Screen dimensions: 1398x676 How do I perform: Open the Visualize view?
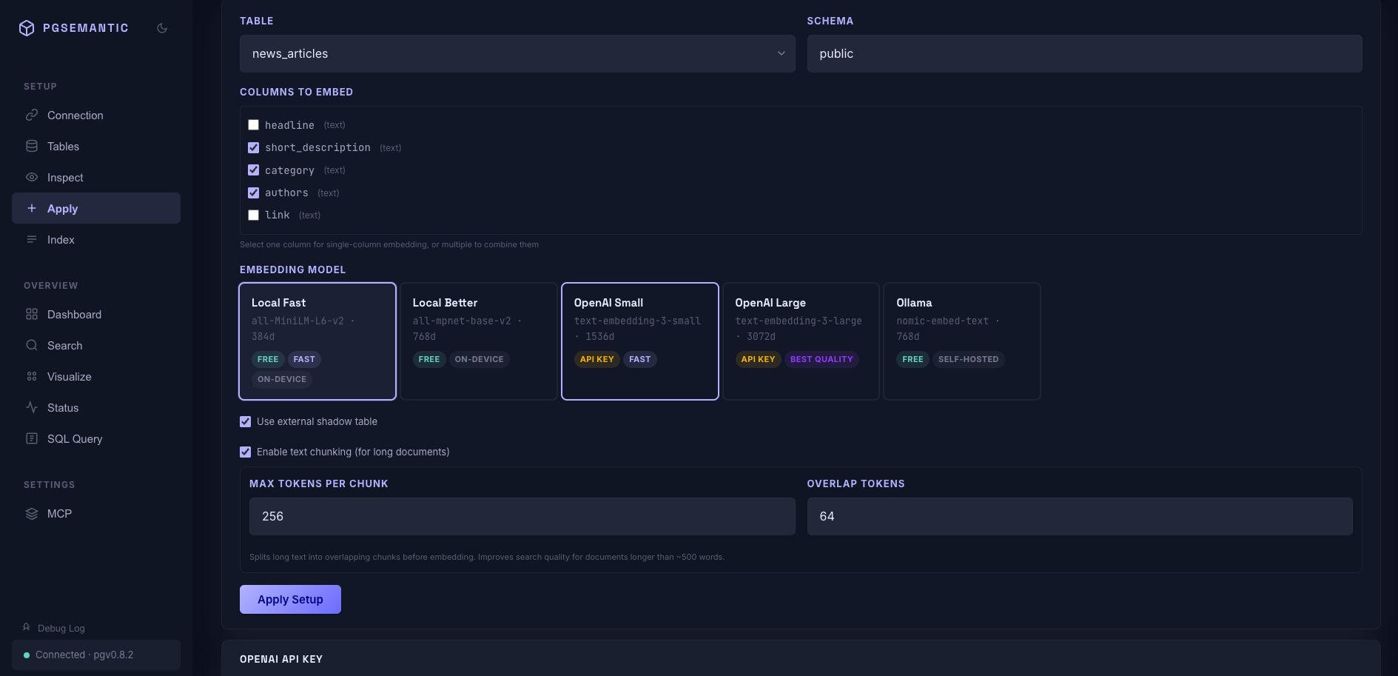pyautogui.click(x=69, y=376)
